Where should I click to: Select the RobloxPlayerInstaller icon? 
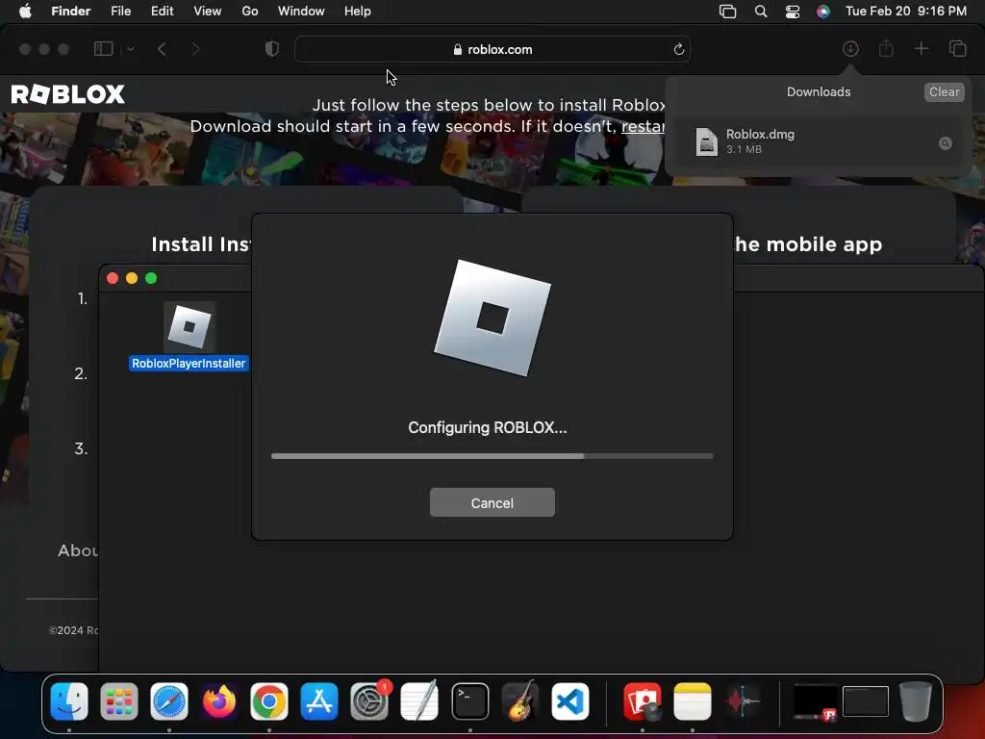pos(189,327)
